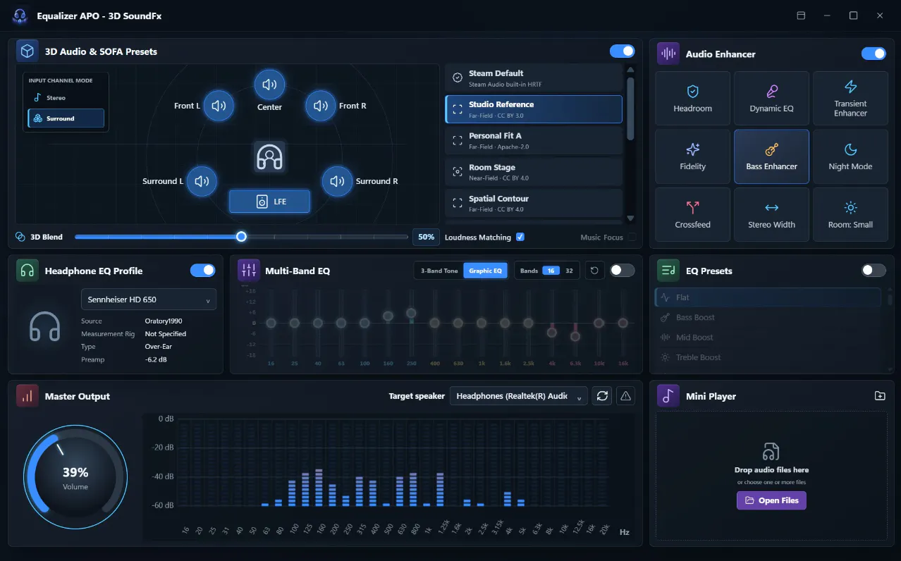
Task: Choose the Mid Boost EQ preset
Action: [x=768, y=337]
